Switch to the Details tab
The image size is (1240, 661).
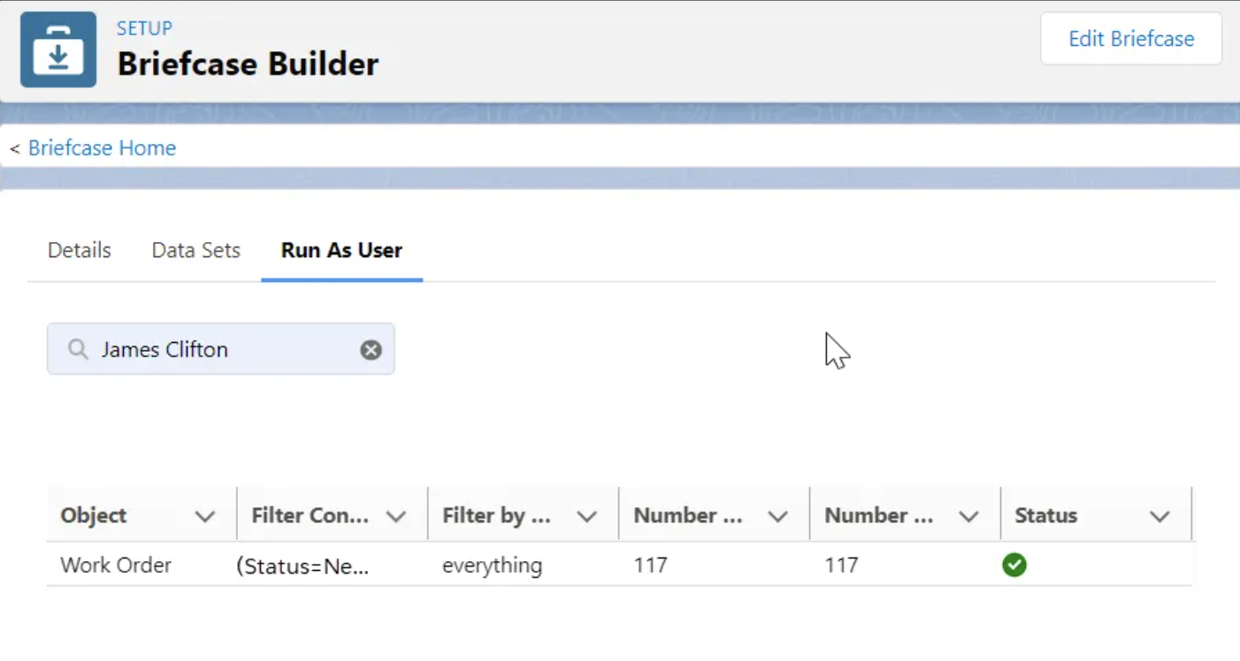click(x=80, y=250)
